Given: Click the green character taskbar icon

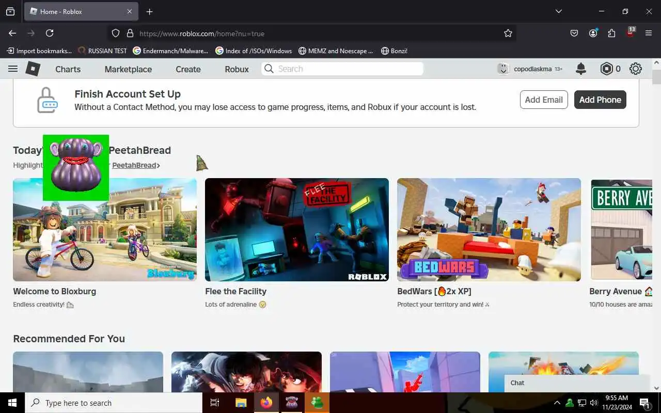Looking at the screenshot, I should pyautogui.click(x=317, y=403).
